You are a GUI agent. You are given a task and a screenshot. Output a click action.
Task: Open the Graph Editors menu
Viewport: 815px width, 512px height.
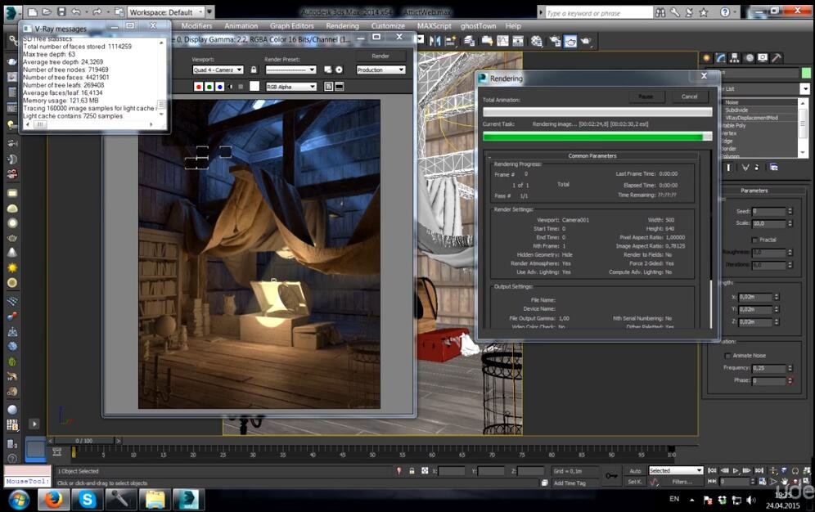point(291,26)
